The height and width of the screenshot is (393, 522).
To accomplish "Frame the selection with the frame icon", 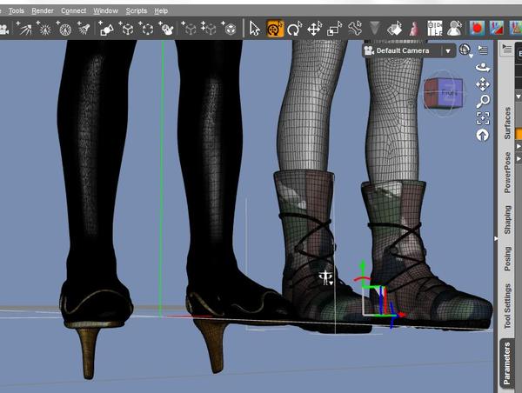I will pos(483,118).
